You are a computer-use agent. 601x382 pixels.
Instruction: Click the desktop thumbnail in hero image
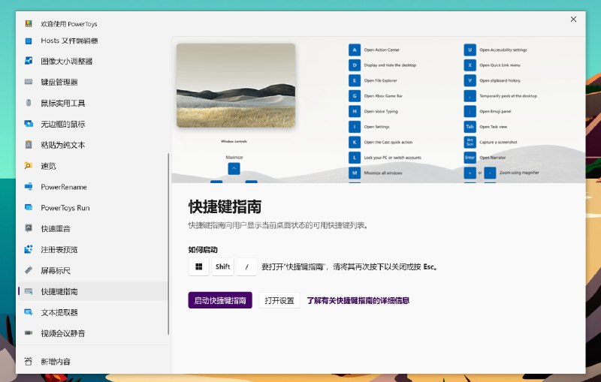coord(236,86)
